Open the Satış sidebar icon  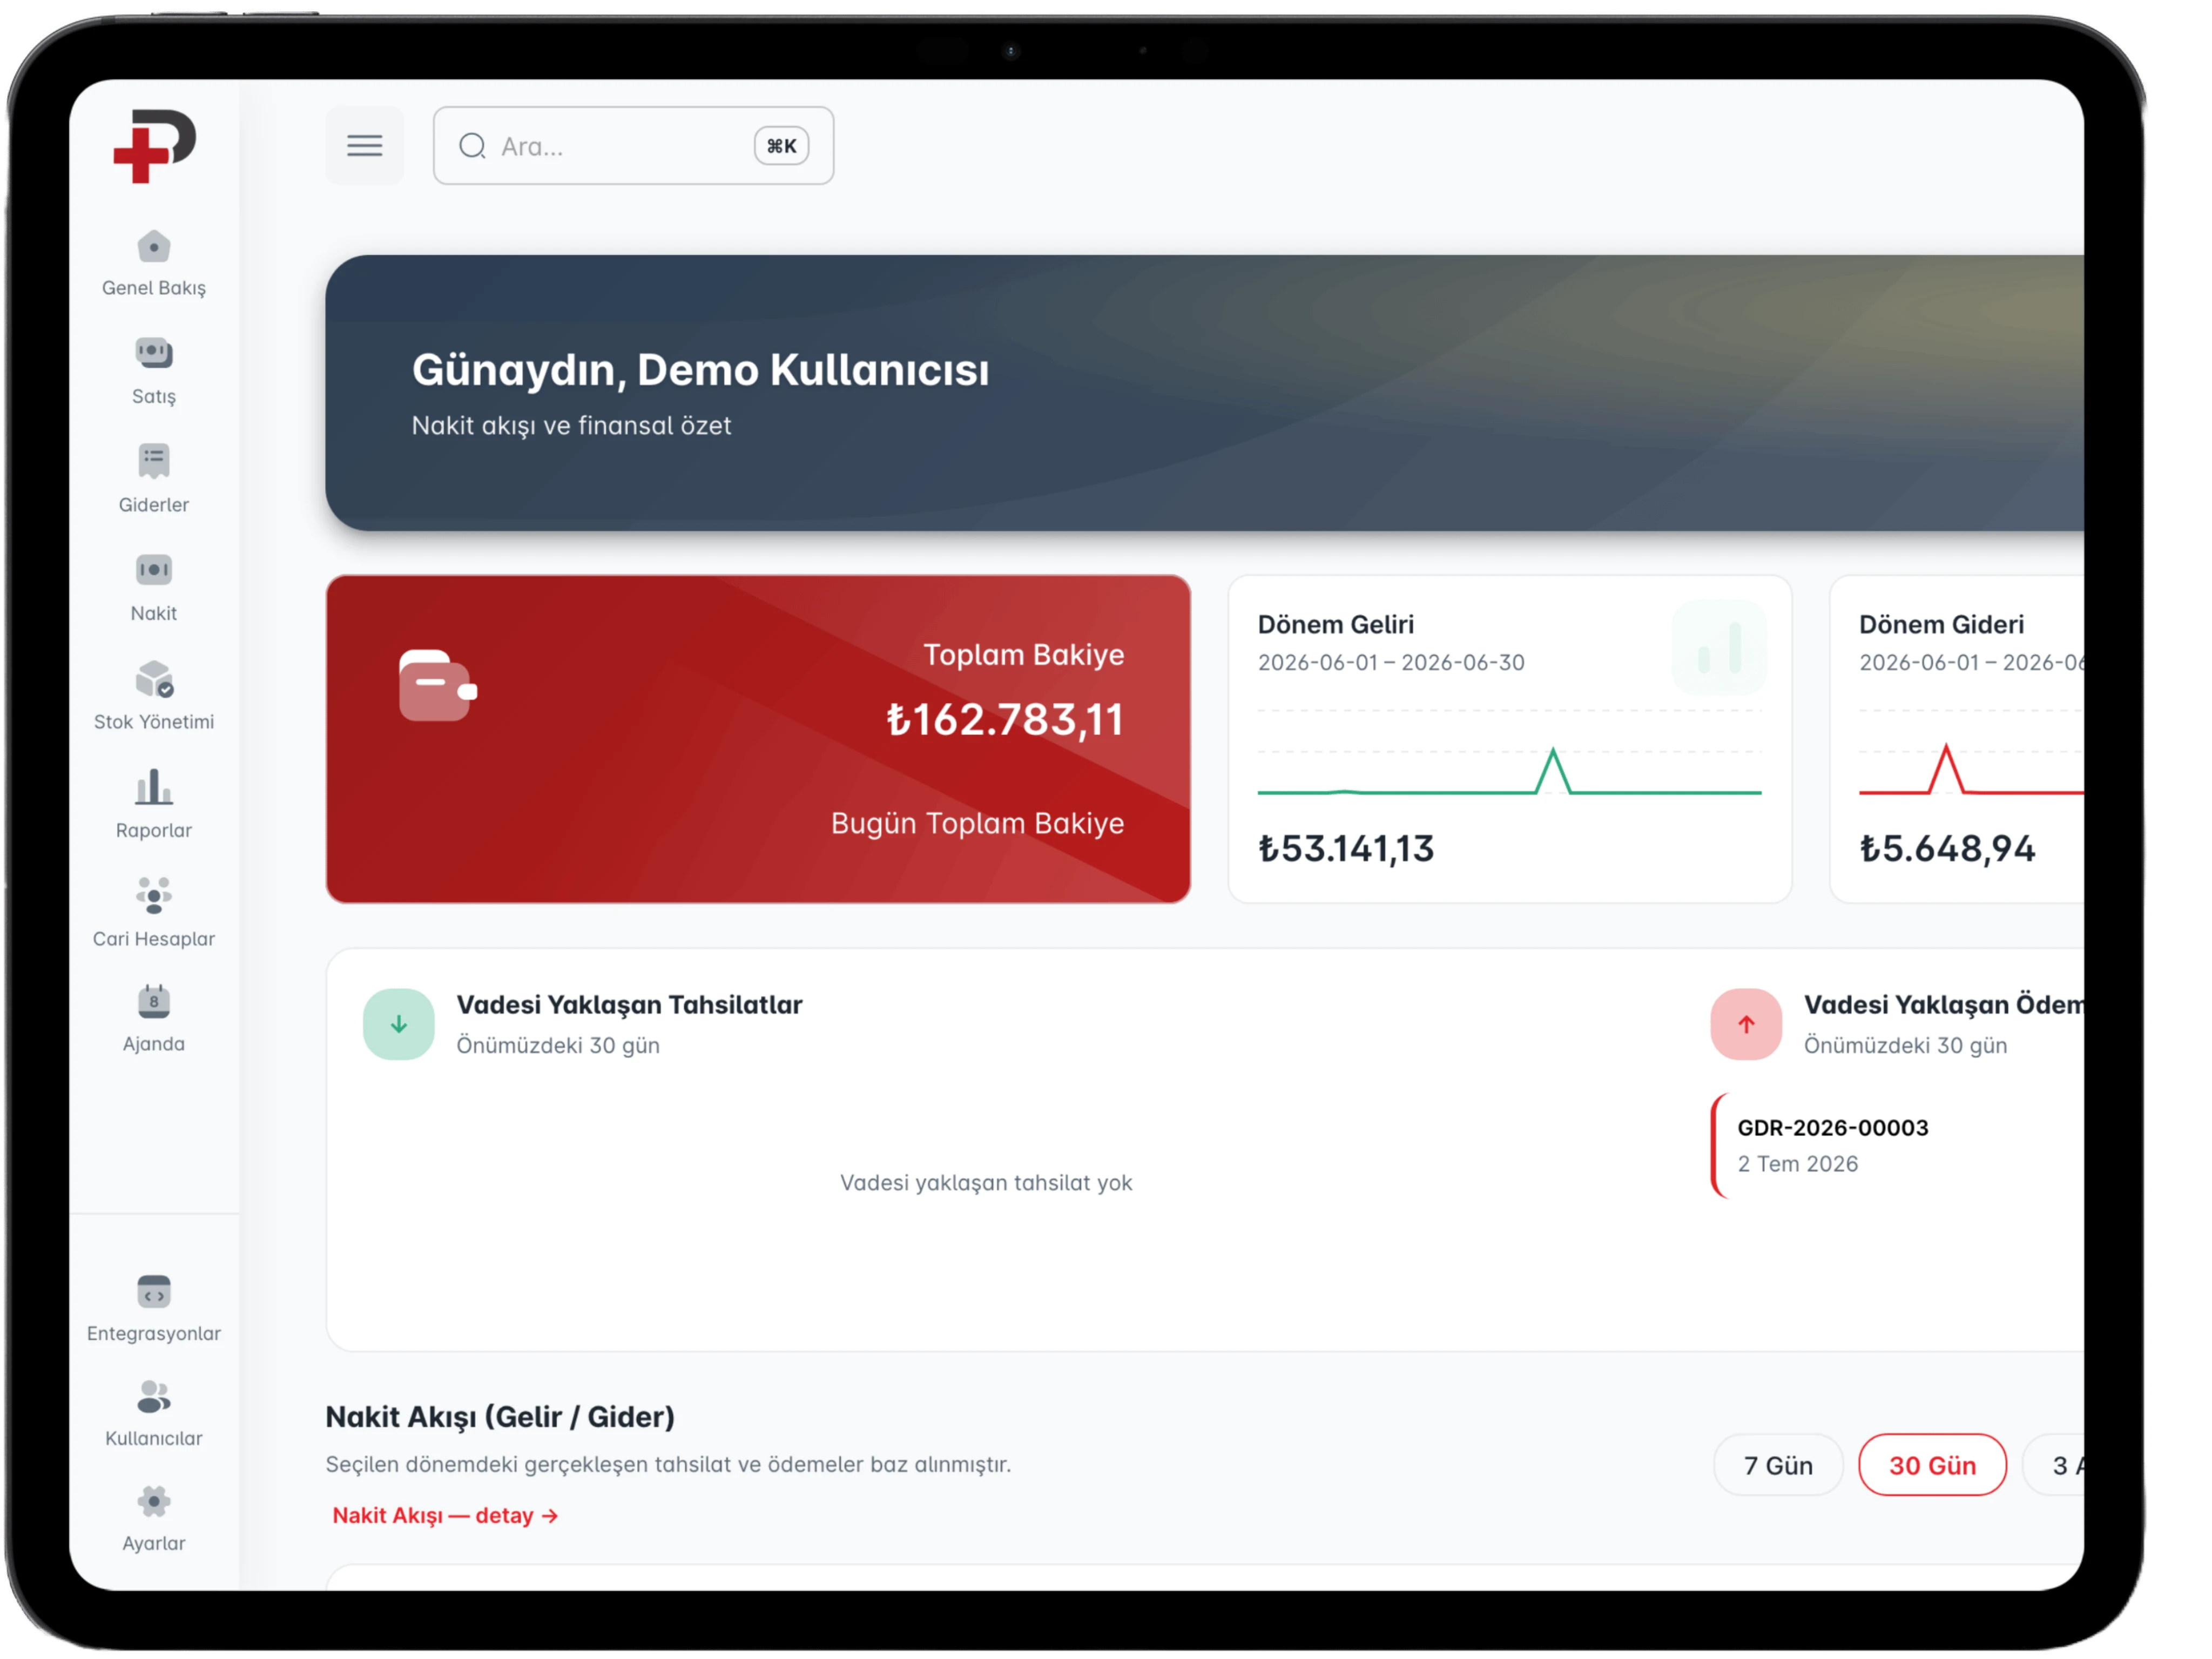coord(153,353)
